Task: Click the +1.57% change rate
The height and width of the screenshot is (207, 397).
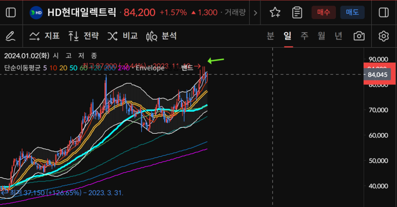Action: pos(173,12)
